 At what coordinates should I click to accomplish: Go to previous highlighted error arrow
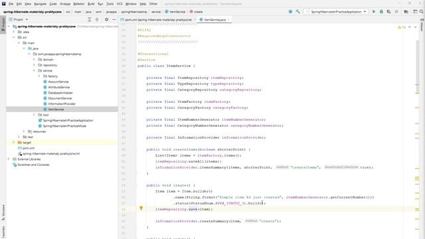pos(410,27)
